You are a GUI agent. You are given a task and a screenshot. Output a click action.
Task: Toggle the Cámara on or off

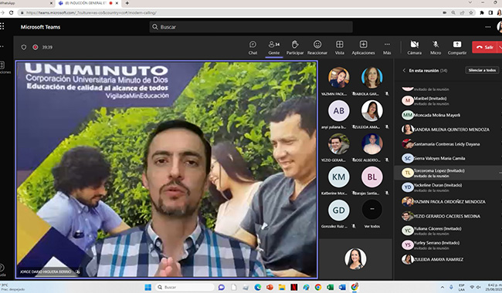414,47
